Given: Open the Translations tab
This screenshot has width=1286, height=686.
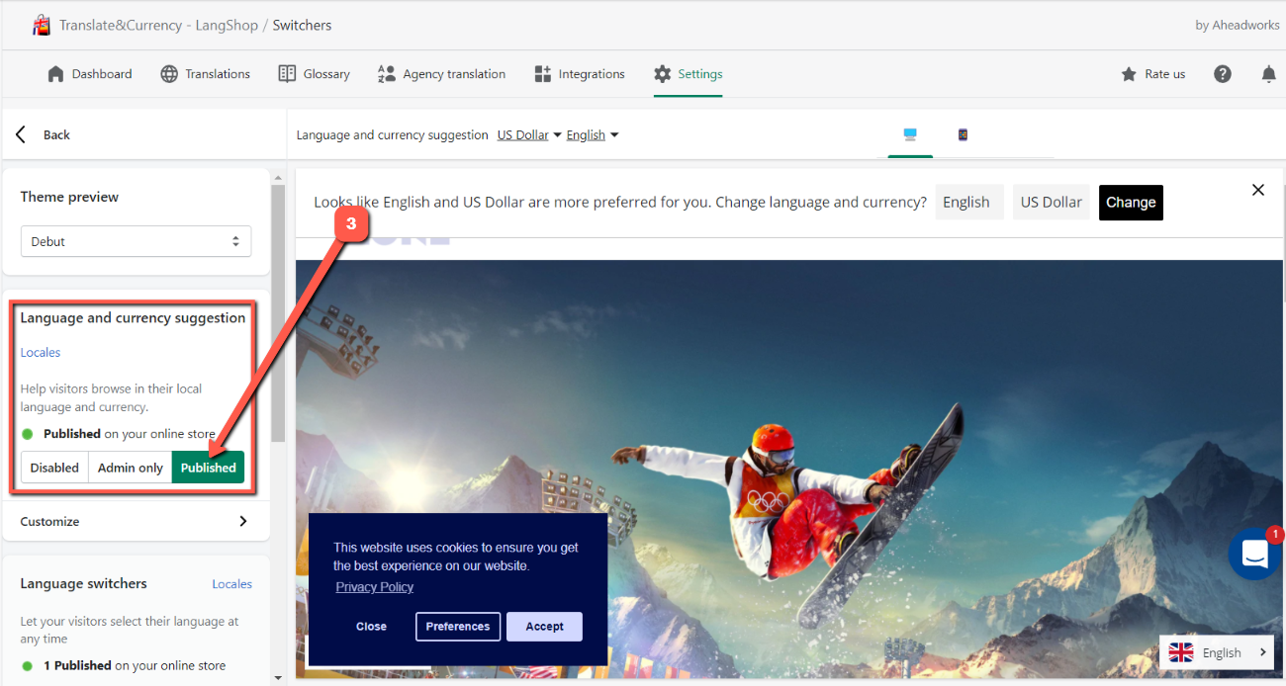Looking at the screenshot, I should tap(206, 74).
